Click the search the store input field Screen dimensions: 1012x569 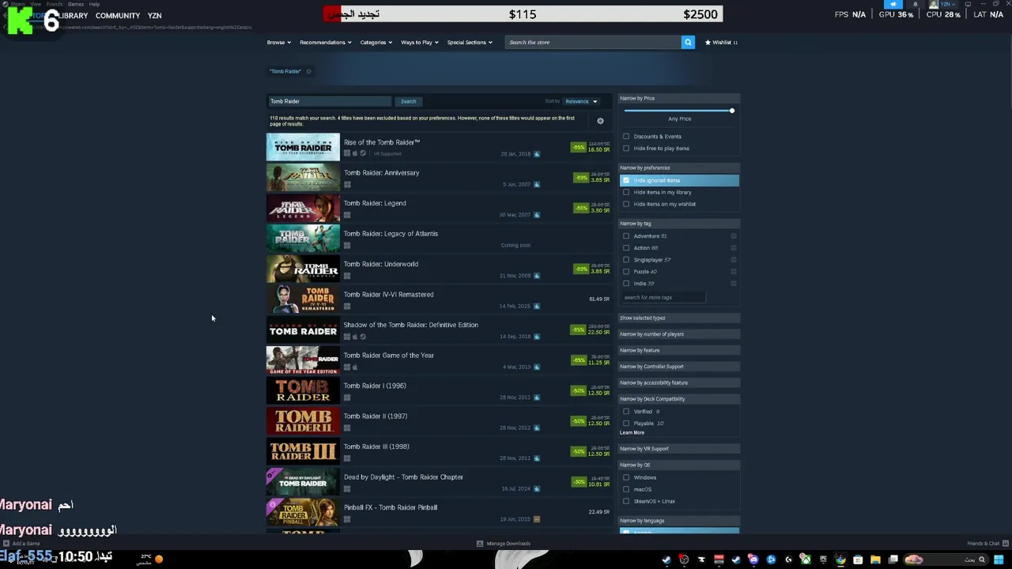[x=593, y=42]
